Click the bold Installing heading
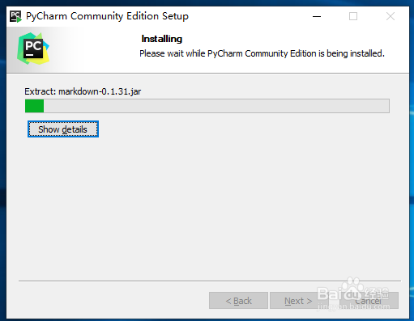 162,39
